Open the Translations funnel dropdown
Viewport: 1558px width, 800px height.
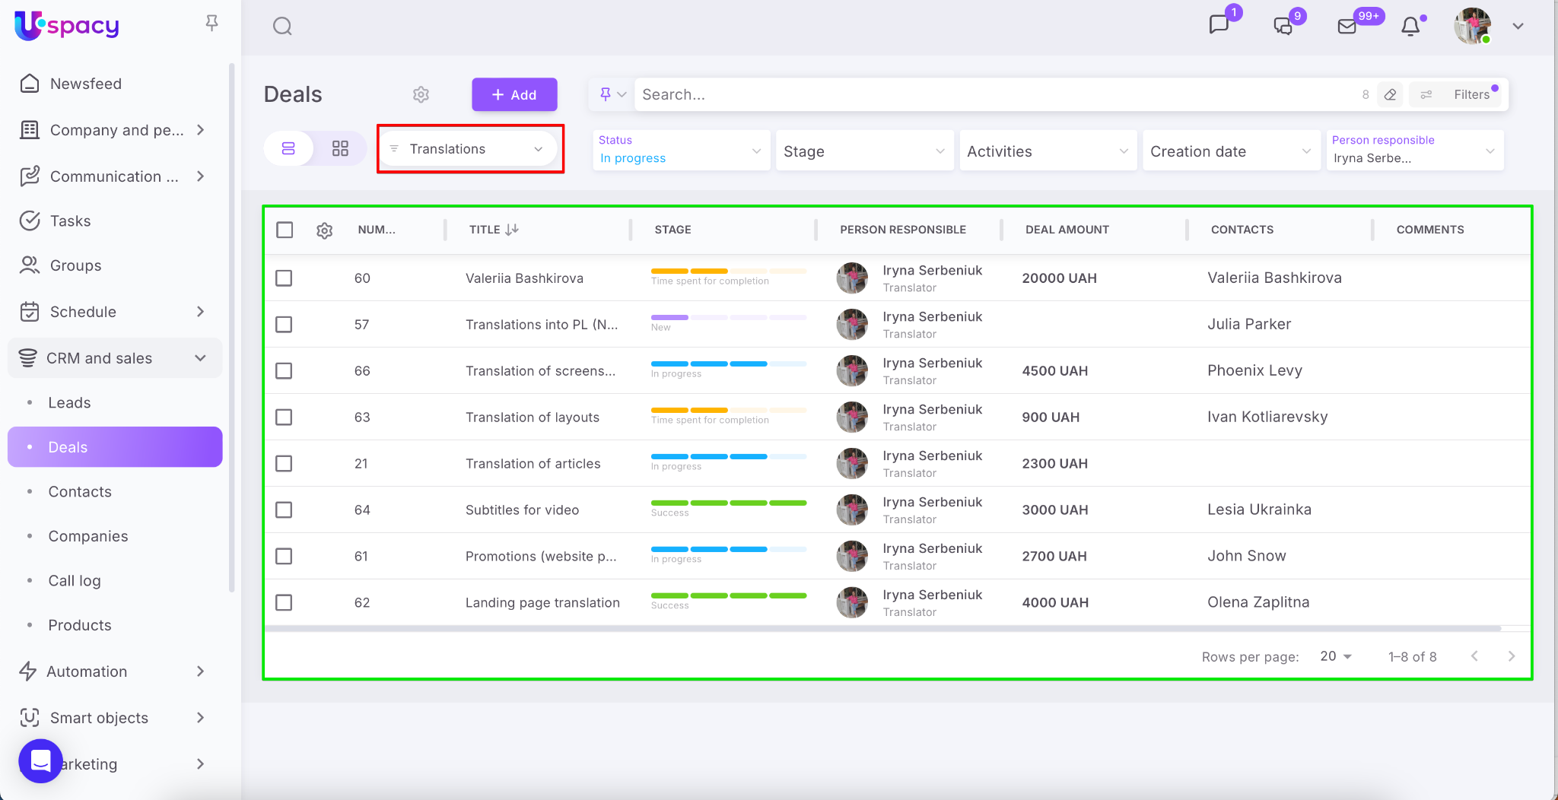click(x=469, y=149)
